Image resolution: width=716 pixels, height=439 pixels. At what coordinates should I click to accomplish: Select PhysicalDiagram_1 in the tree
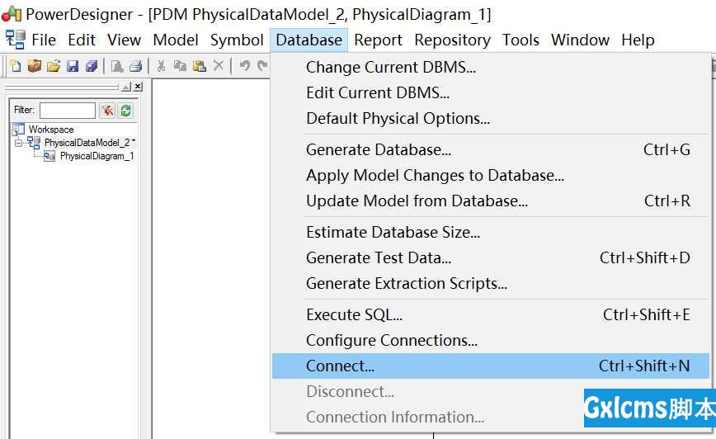tap(97, 156)
